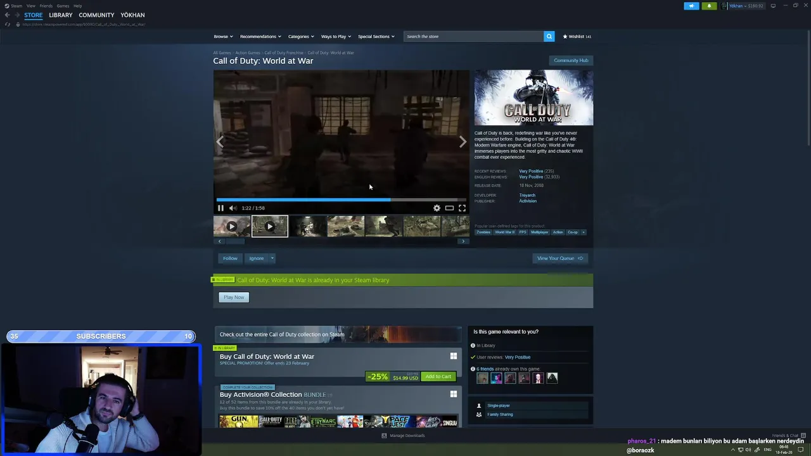
Task: Open the Friends menu
Action: pos(46,6)
